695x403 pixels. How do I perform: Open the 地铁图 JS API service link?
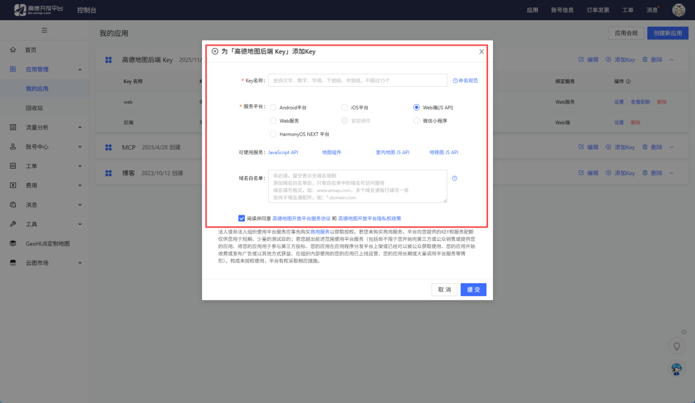coord(444,152)
